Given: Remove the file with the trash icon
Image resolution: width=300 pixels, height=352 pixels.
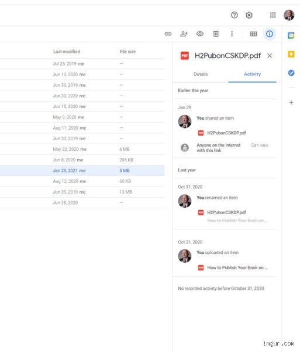Looking at the screenshot, I should click(216, 34).
